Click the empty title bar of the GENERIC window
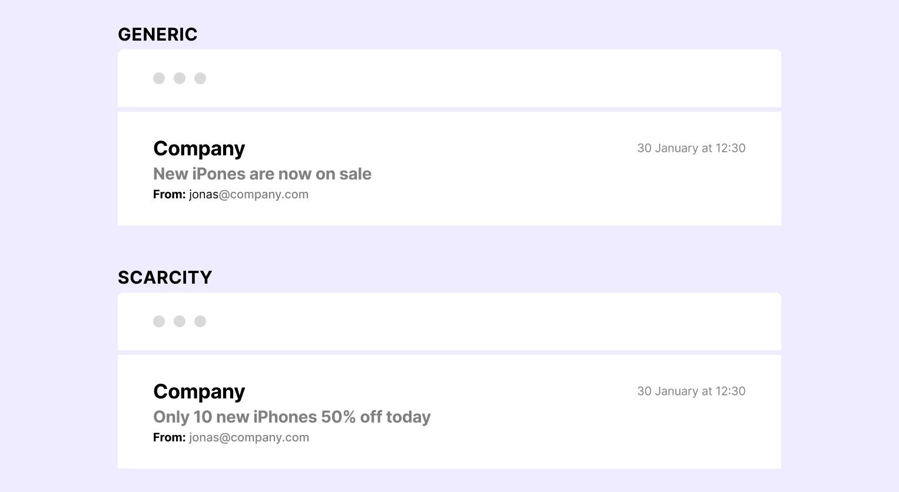899x492 pixels. [471, 78]
